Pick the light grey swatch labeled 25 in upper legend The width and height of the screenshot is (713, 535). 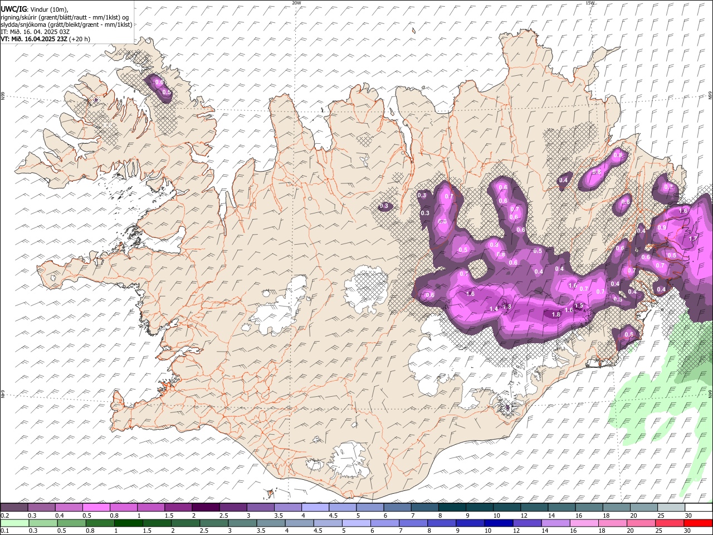(671, 507)
